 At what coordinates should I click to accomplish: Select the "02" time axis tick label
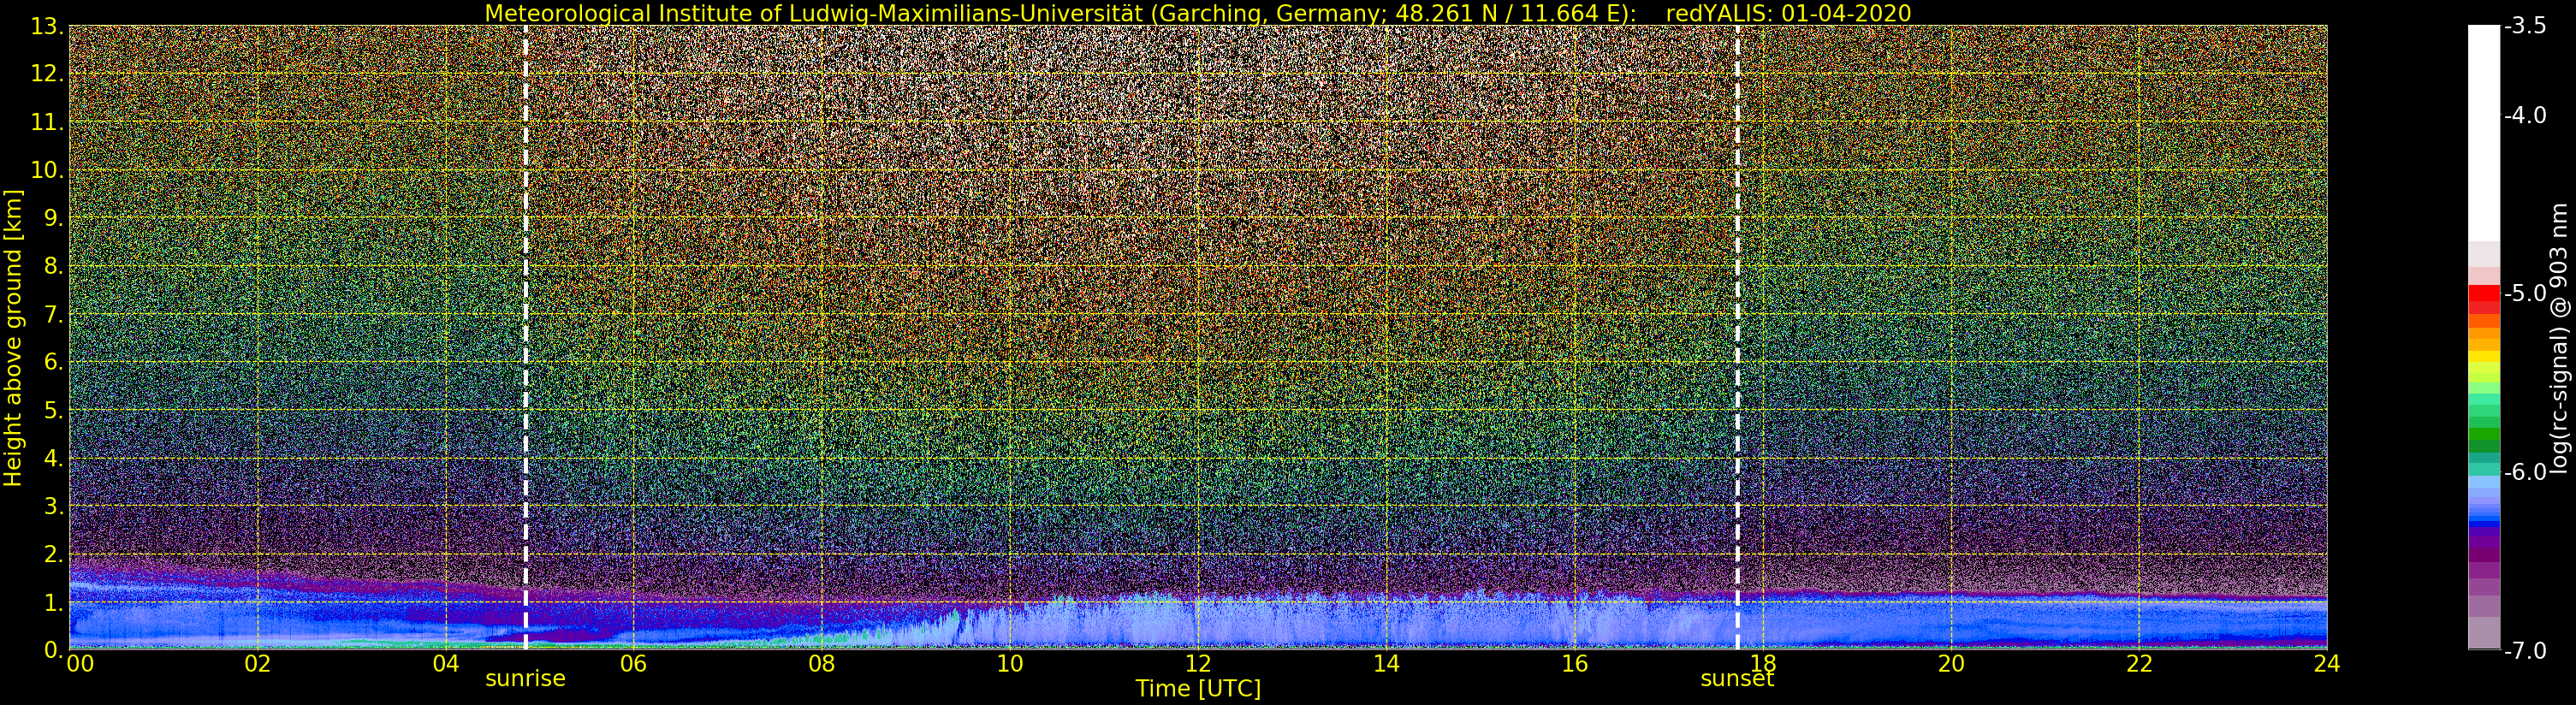(x=258, y=664)
